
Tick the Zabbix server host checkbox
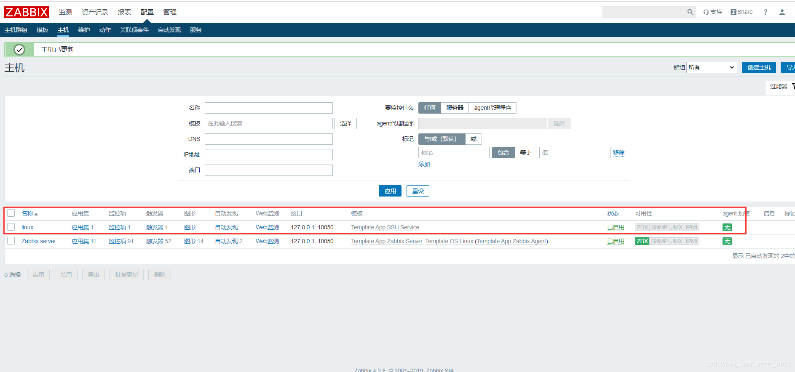tap(11, 241)
